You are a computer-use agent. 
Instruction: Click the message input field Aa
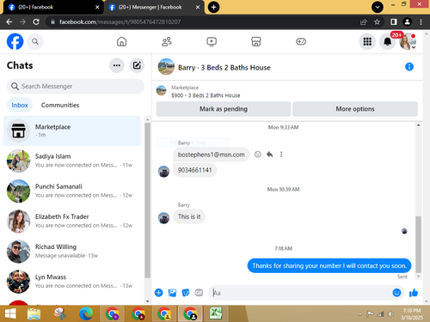(x=299, y=293)
